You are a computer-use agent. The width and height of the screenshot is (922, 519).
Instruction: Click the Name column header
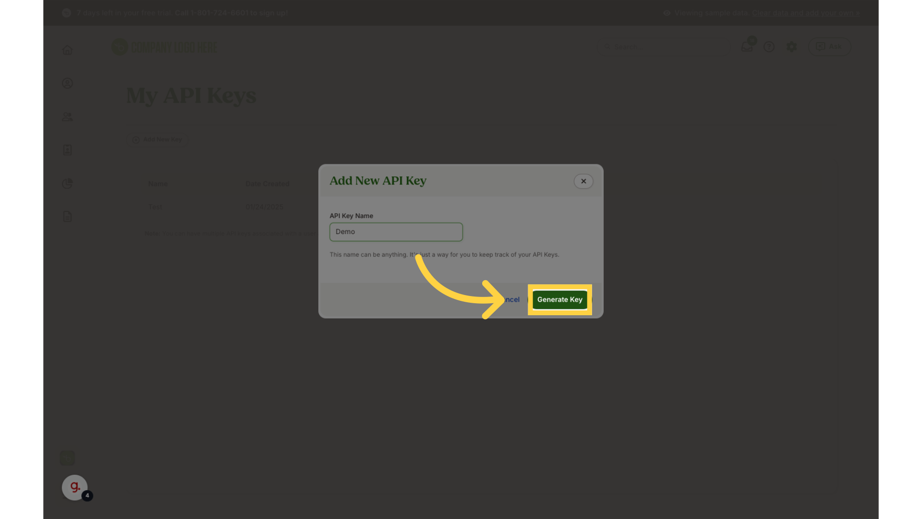(x=158, y=184)
